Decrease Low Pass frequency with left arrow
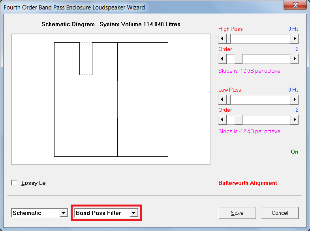 tap(222, 100)
